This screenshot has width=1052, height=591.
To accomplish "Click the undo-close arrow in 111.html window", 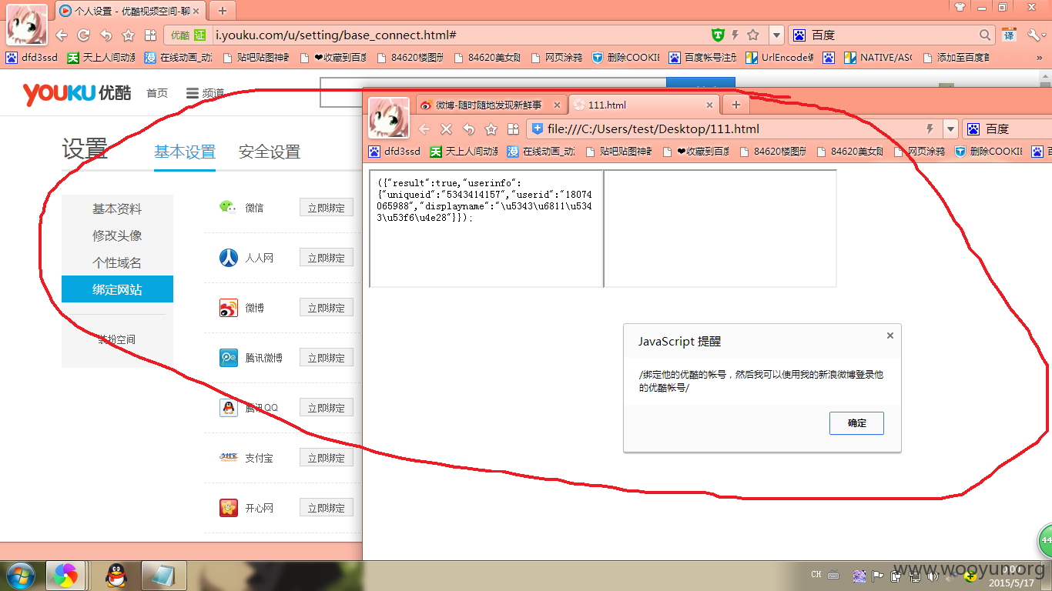I will [468, 129].
